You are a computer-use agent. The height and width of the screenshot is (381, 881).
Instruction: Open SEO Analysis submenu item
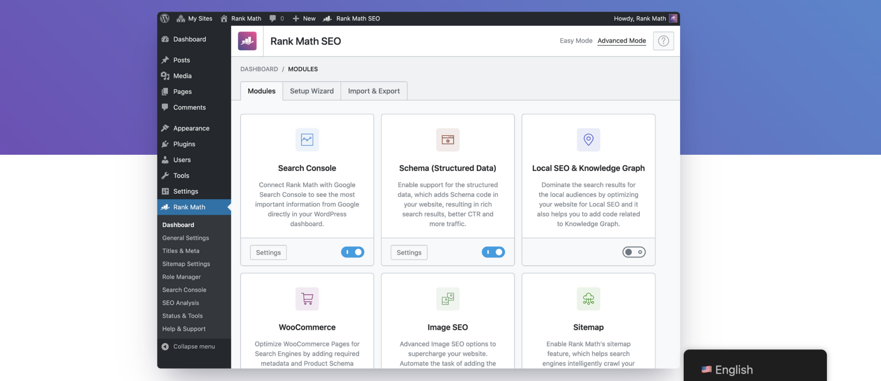click(x=180, y=303)
